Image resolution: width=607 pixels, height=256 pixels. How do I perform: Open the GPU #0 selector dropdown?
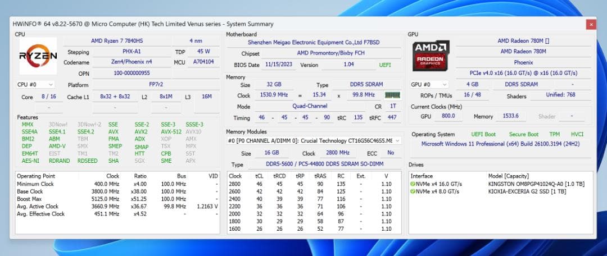coord(429,84)
